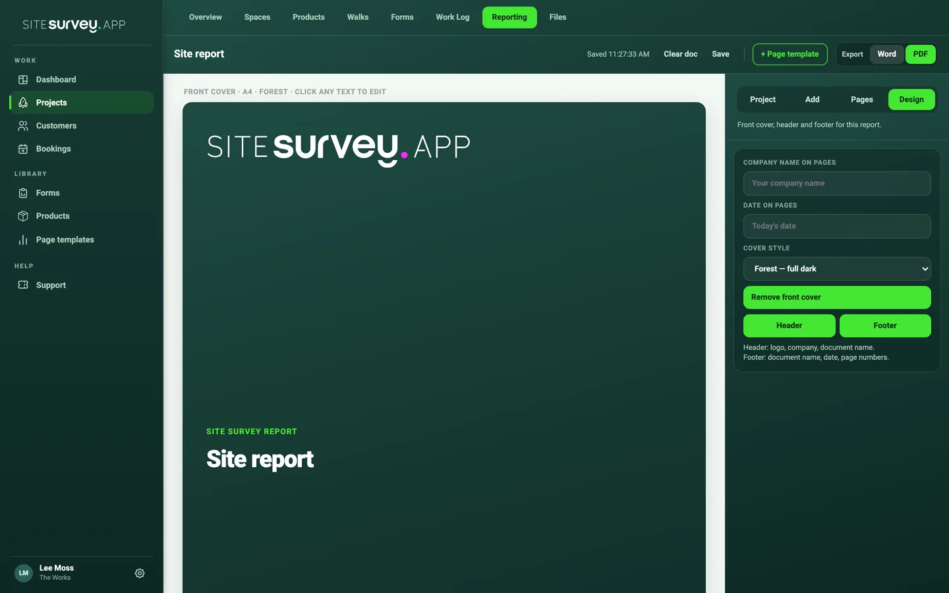Click the + Page template button
949x593 pixels.
pos(790,54)
